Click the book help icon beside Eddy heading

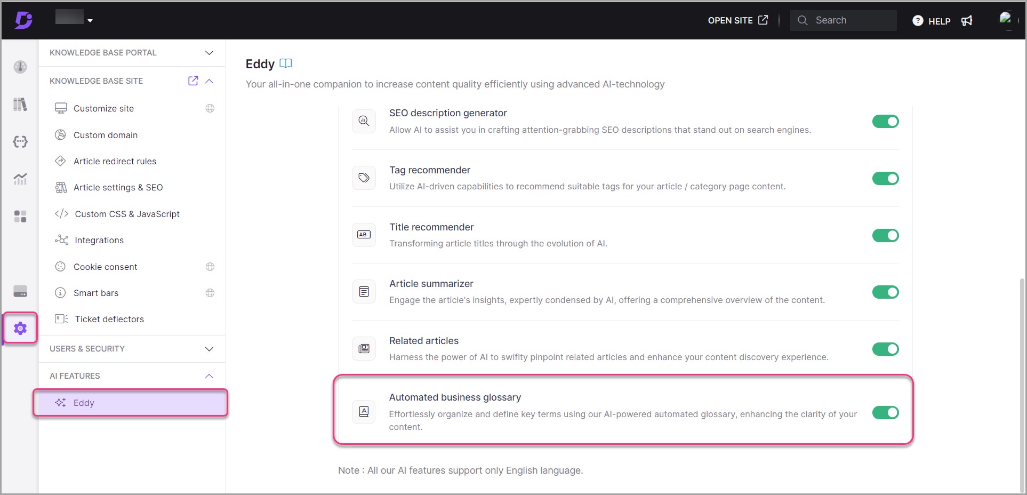[x=286, y=63]
